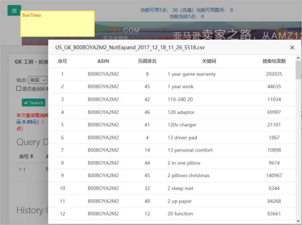
Task: Select the '2 pillows christmas' keyword row
Action: coord(188,175)
